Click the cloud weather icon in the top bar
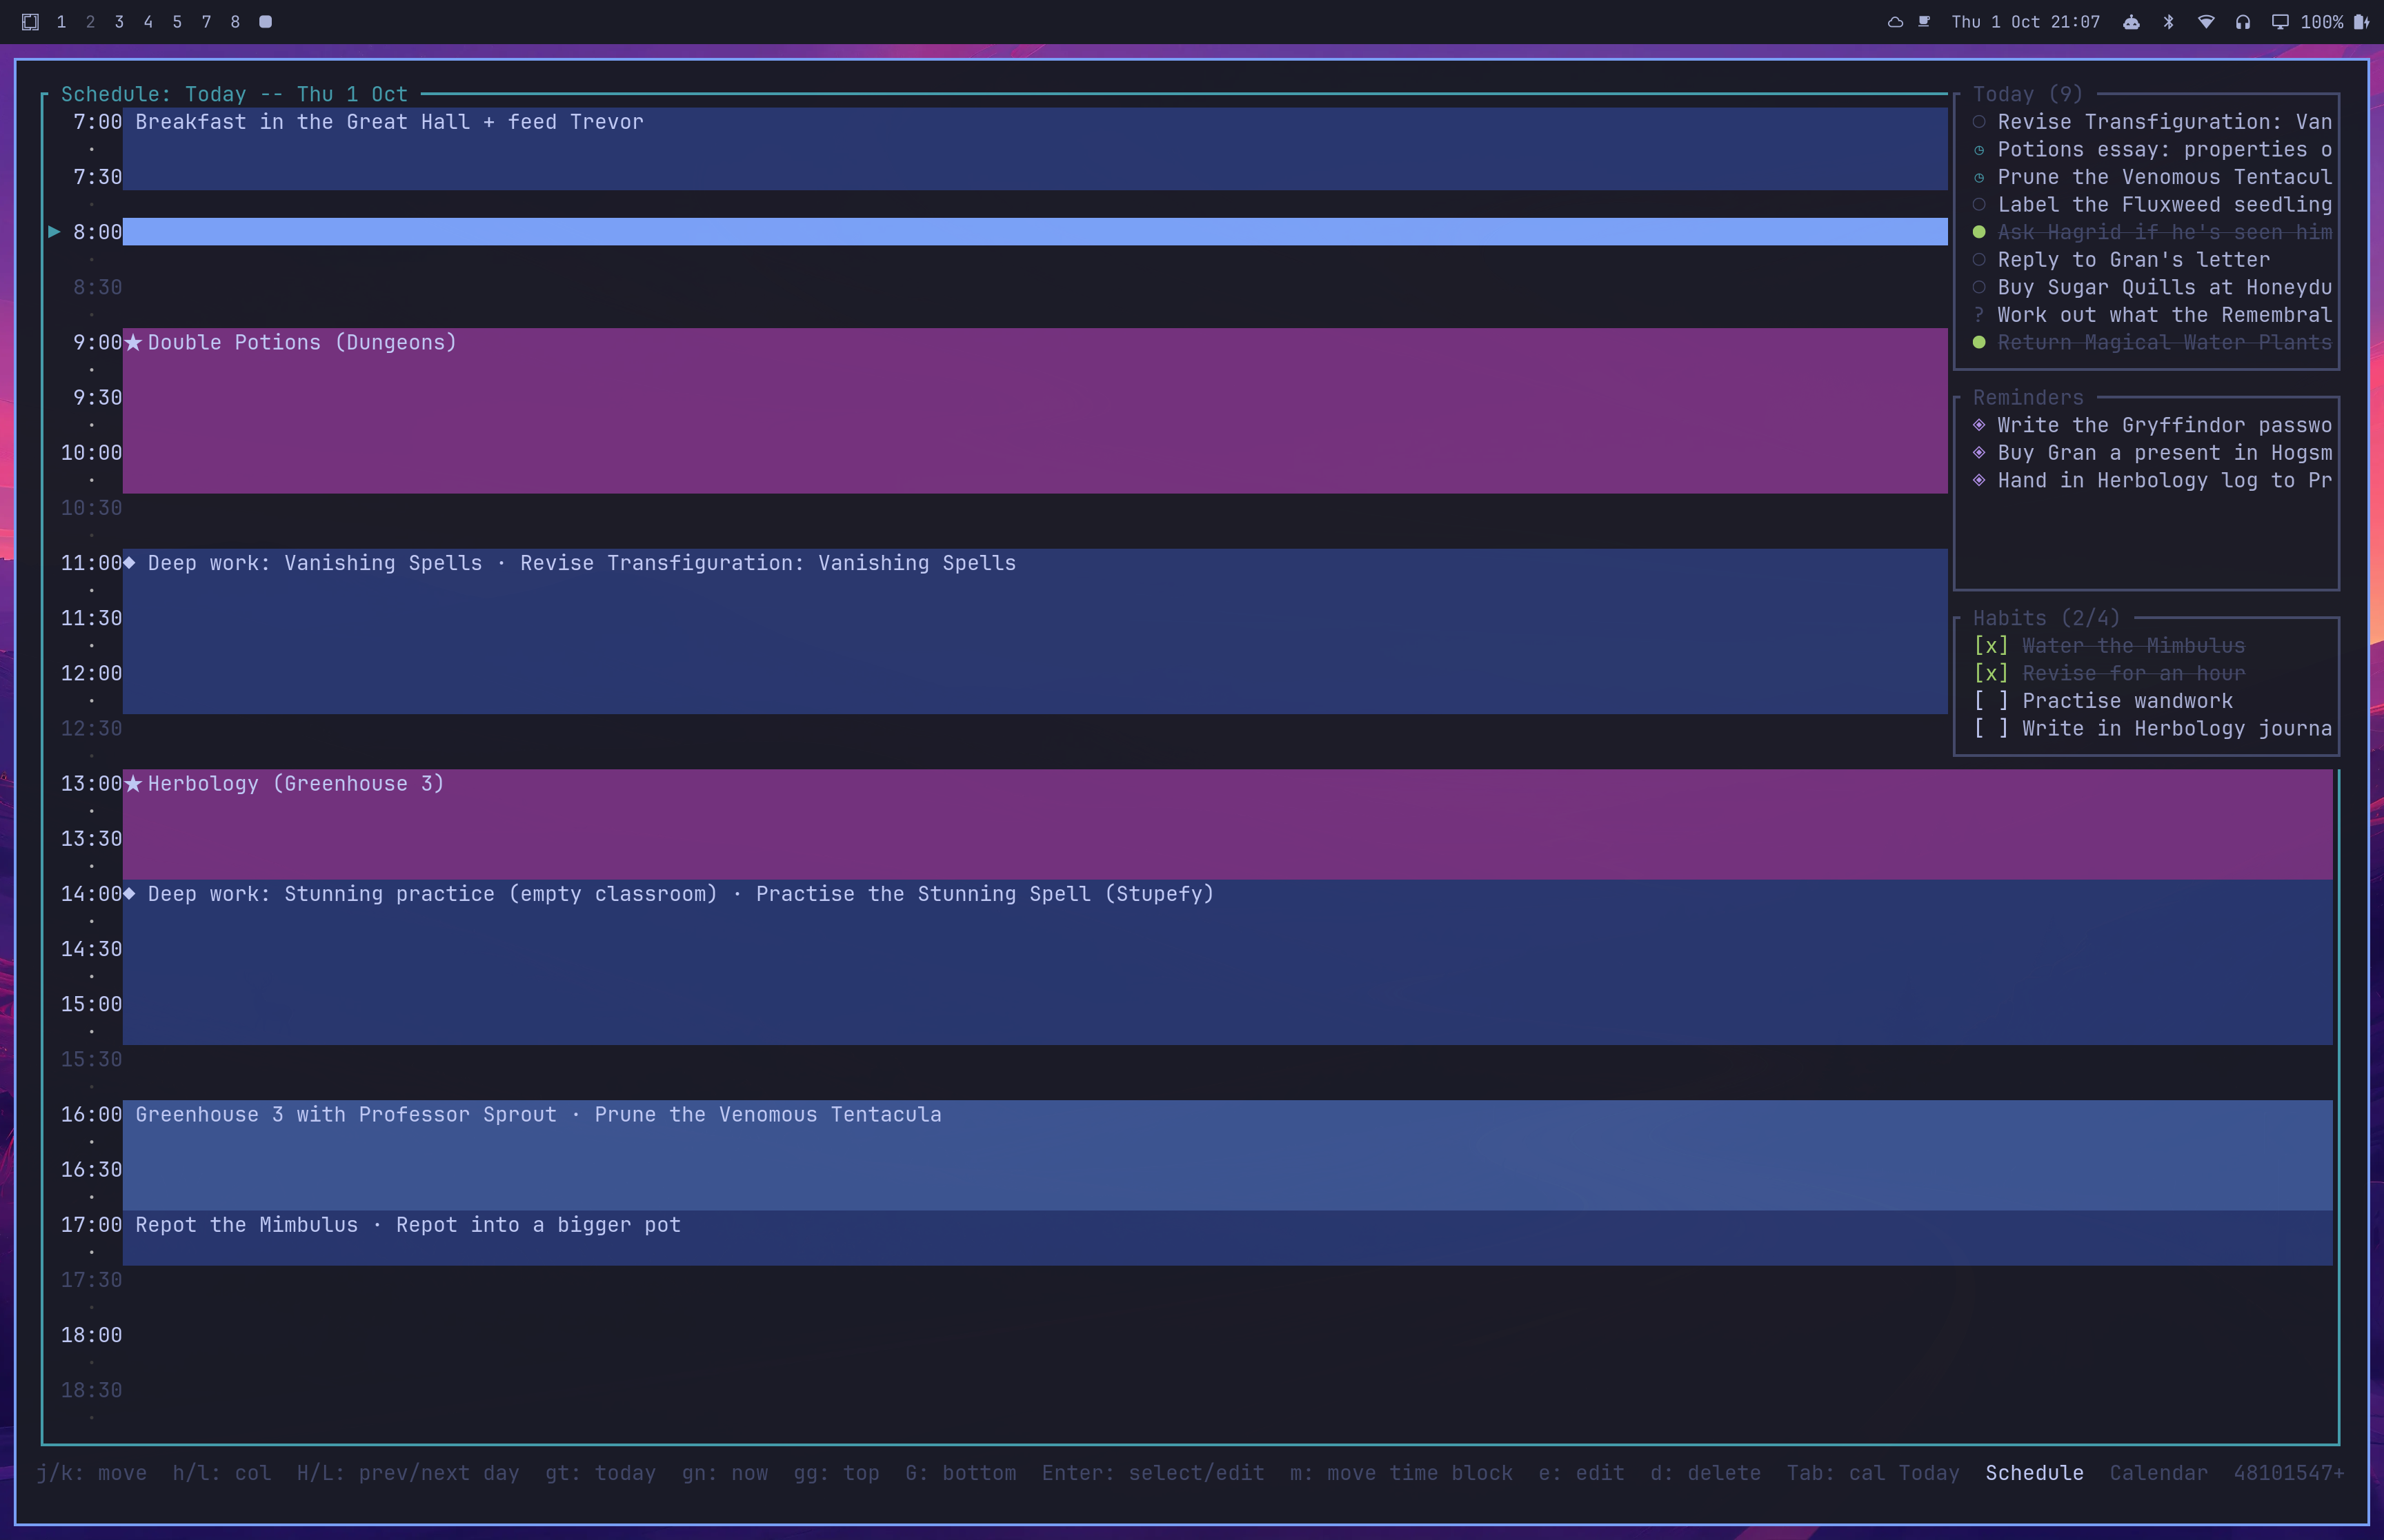Image resolution: width=2384 pixels, height=1540 pixels. [x=1895, y=22]
